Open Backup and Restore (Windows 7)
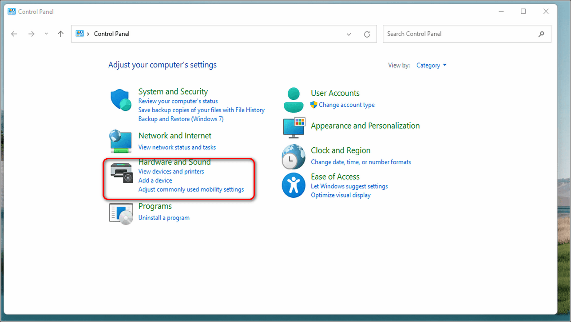 (x=181, y=119)
